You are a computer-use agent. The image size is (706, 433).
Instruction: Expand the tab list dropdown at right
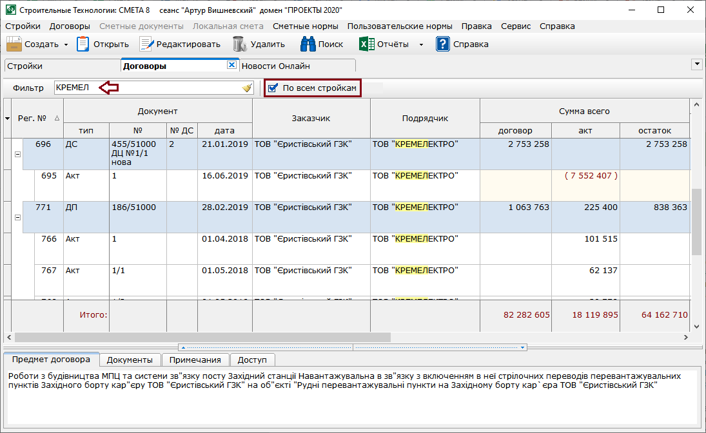click(696, 64)
